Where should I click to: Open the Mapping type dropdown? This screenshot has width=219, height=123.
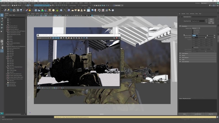(x=196, y=28)
